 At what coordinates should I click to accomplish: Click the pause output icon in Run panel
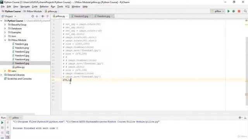(x=2, y=132)
